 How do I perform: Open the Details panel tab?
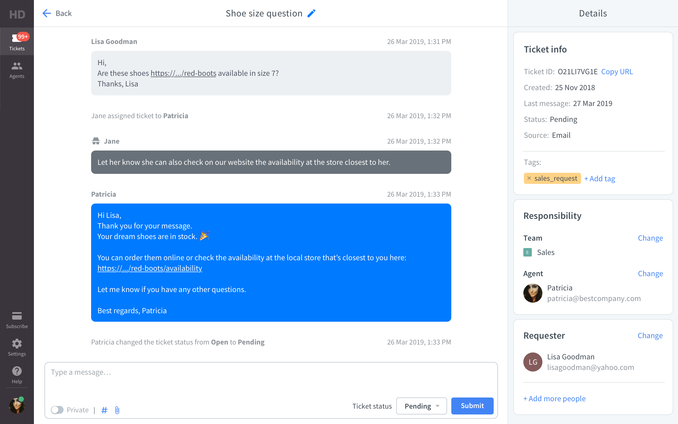tap(592, 13)
